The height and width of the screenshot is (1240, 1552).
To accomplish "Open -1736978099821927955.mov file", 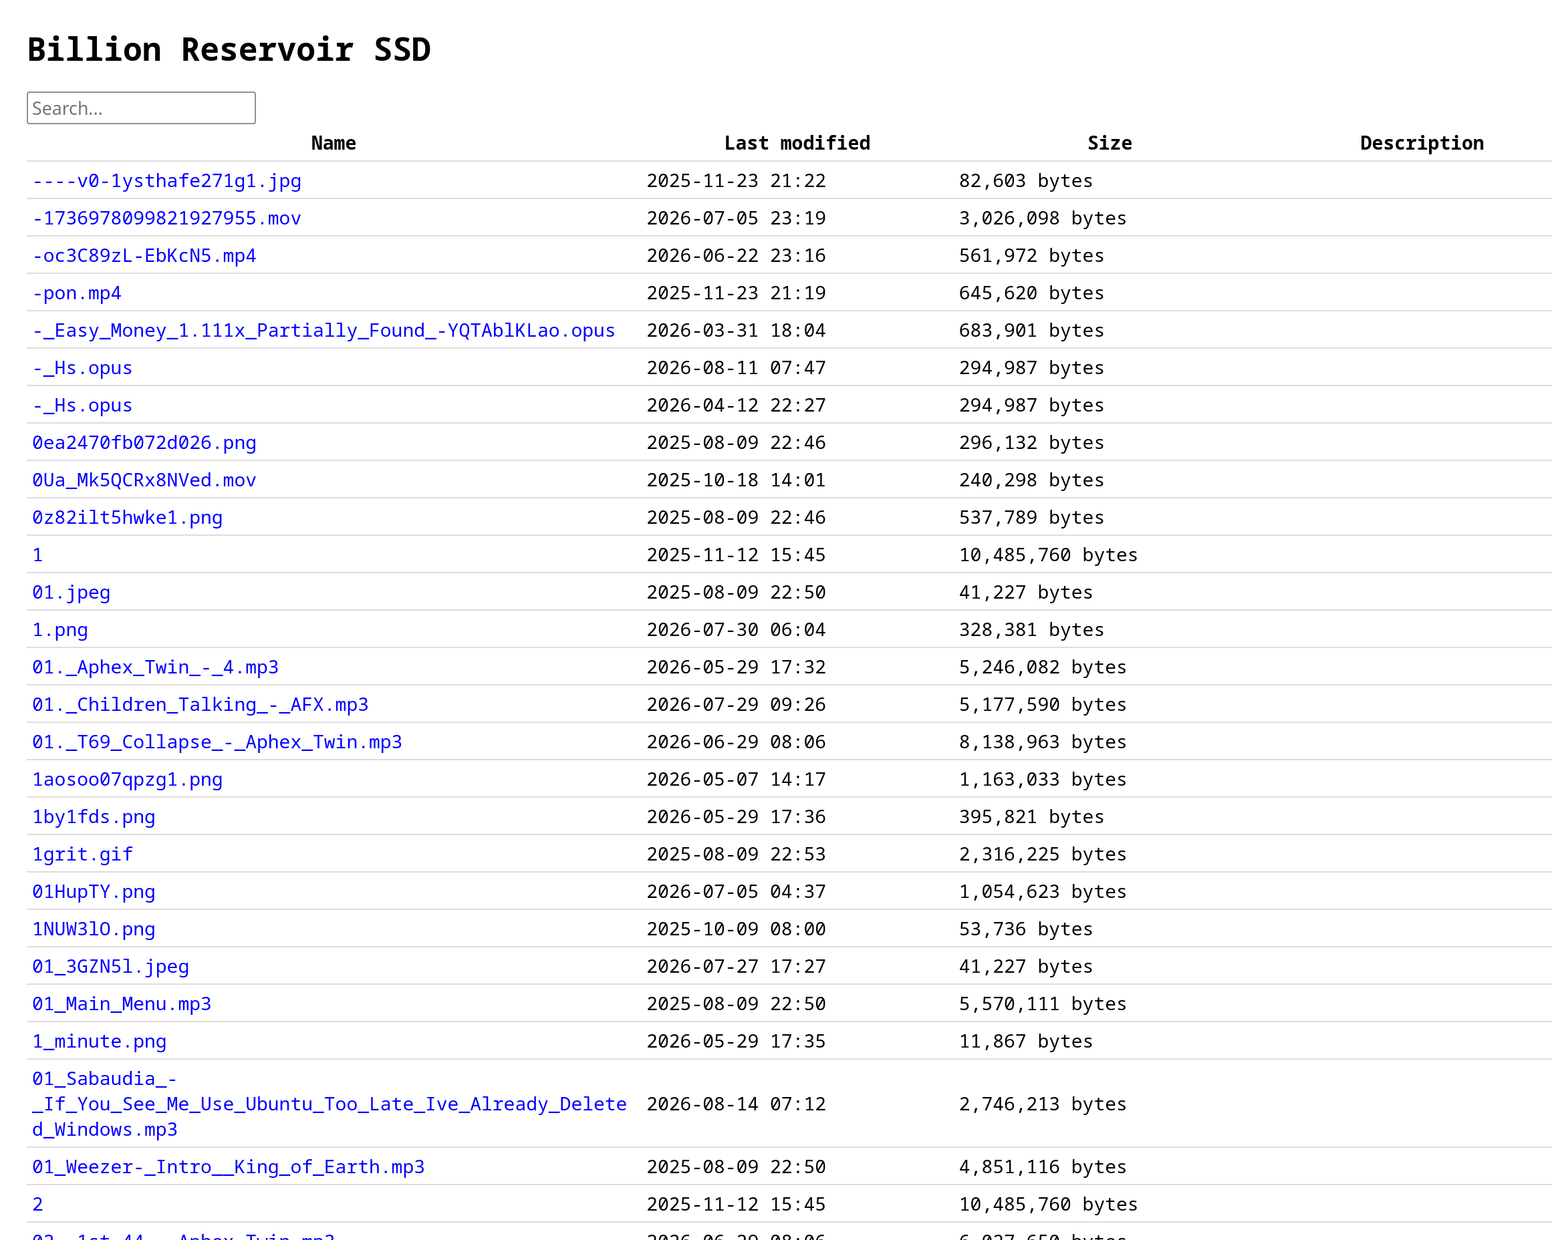I will (166, 218).
